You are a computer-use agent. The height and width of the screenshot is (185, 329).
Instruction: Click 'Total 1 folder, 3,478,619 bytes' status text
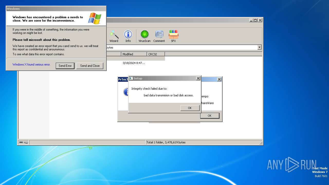point(166,142)
